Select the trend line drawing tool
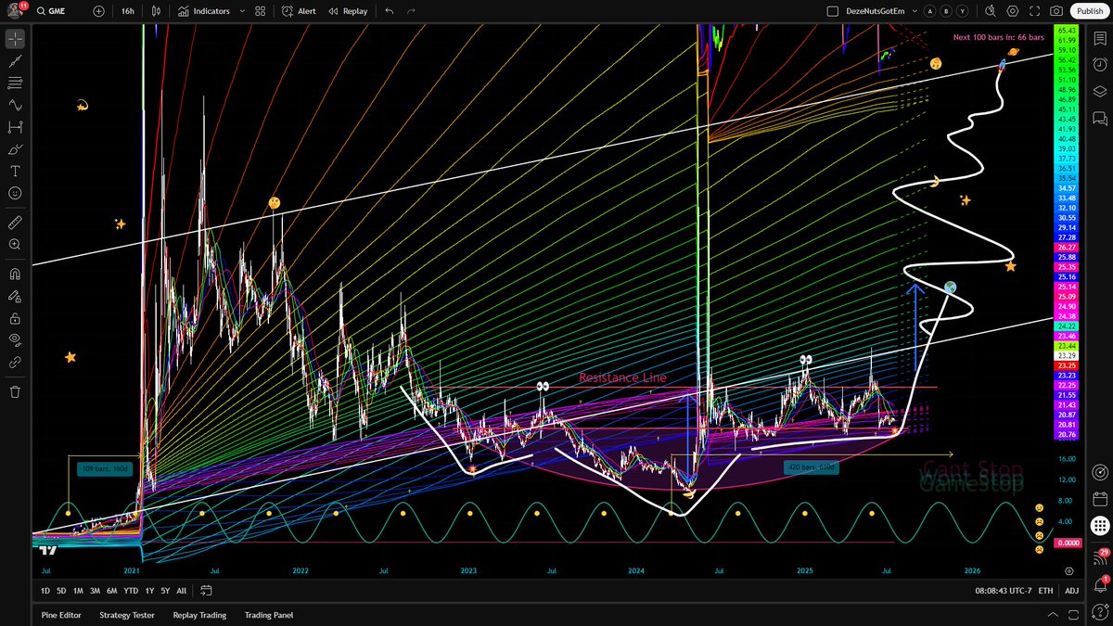The image size is (1113, 626). tap(15, 61)
